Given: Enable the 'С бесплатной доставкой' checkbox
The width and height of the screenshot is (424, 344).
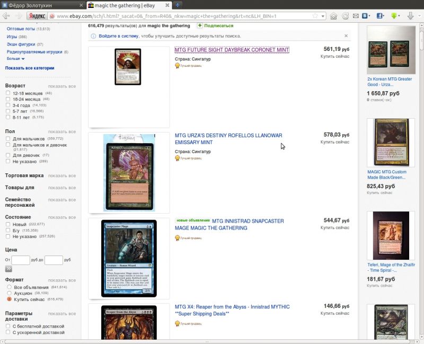Looking at the screenshot, I should coord(8,326).
